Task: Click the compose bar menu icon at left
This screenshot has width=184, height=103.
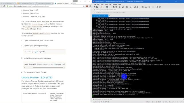Action: coord(94,99)
